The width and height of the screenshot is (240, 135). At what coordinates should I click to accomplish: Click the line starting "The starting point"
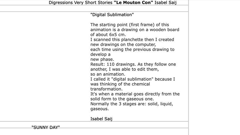click(134, 25)
